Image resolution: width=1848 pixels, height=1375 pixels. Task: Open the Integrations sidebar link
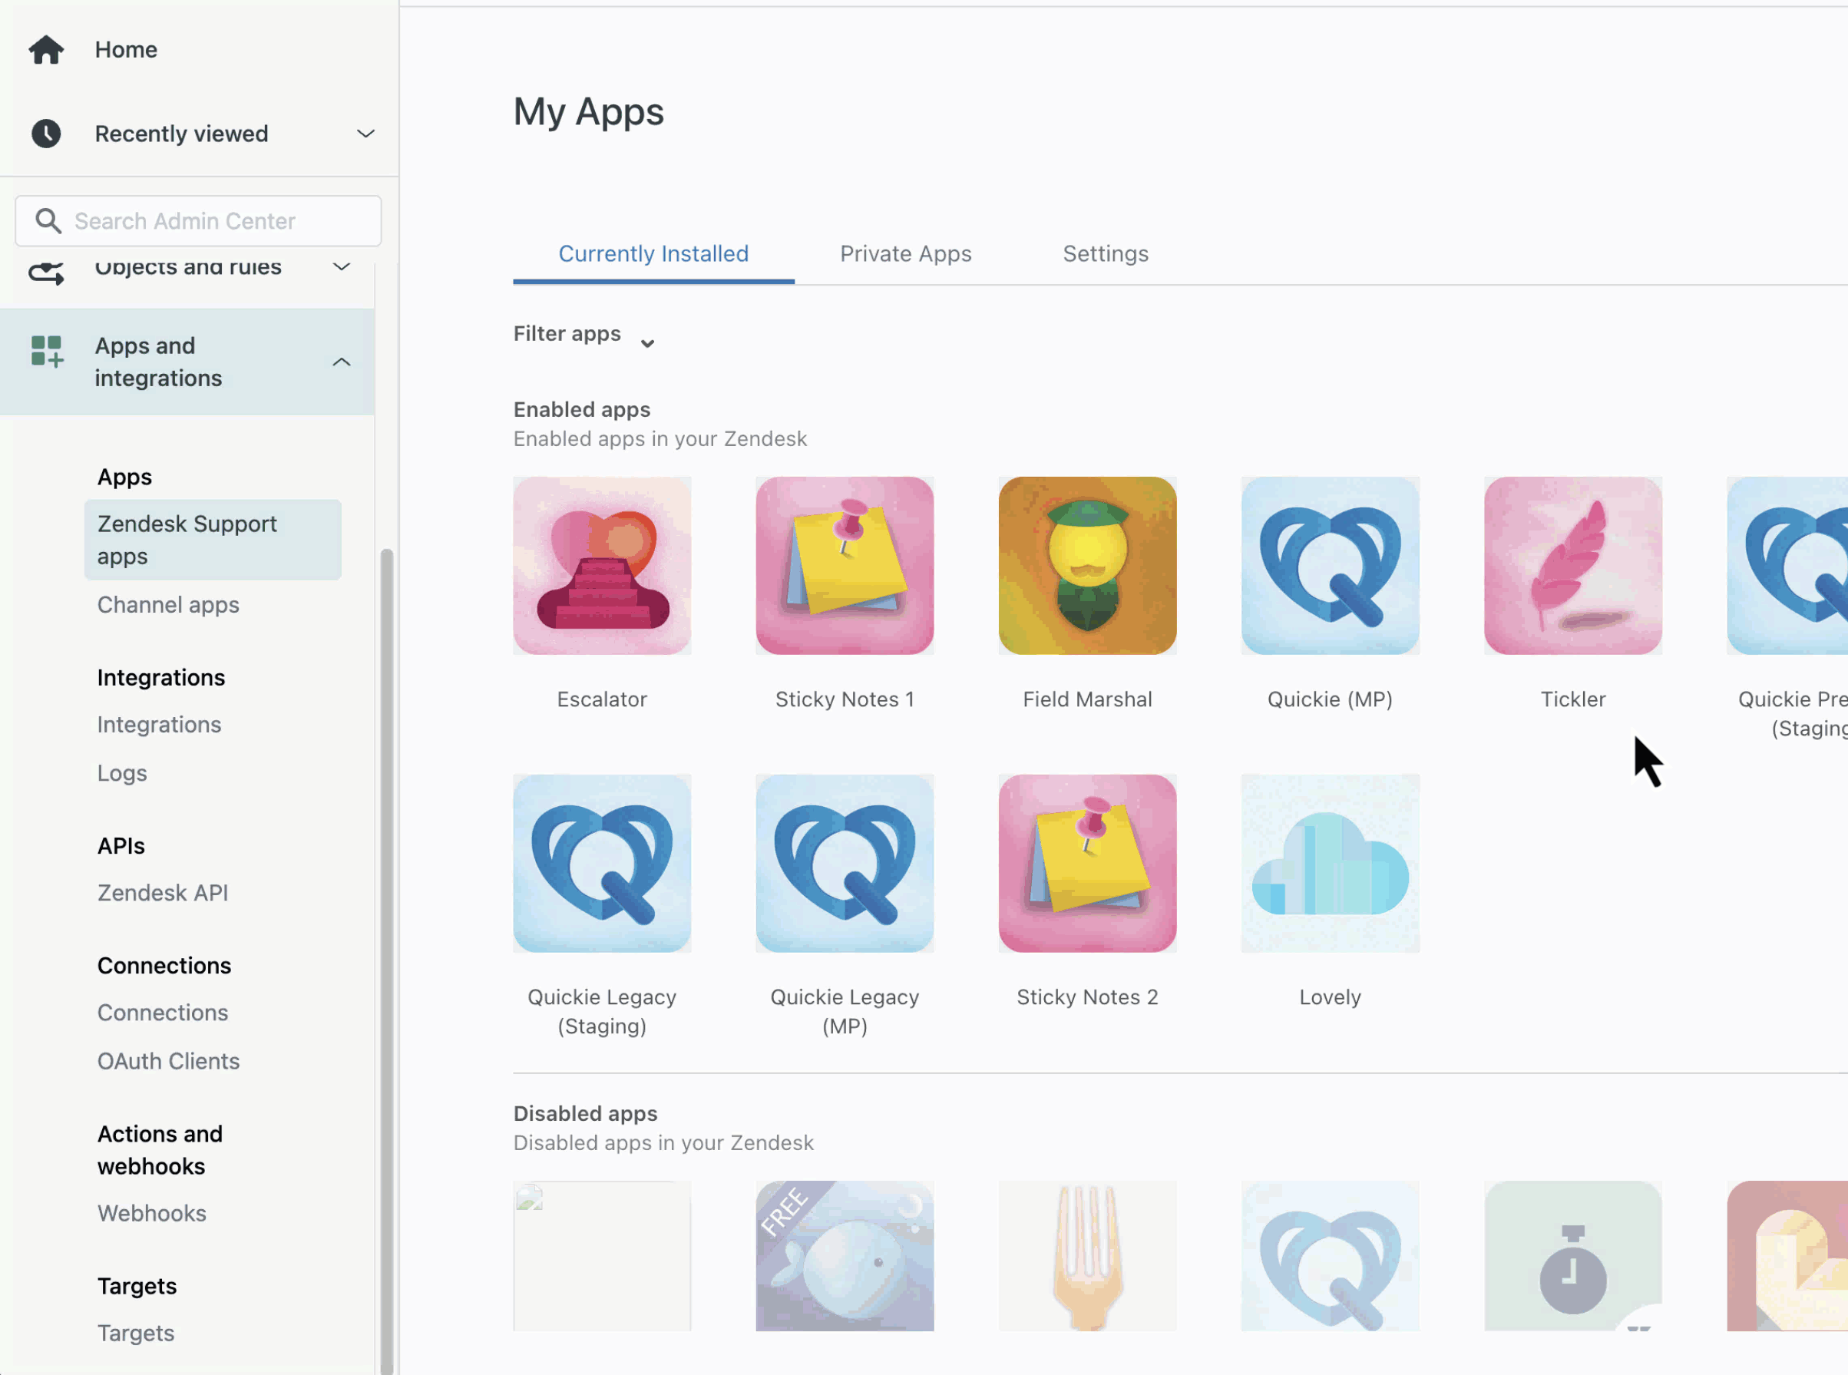click(159, 724)
